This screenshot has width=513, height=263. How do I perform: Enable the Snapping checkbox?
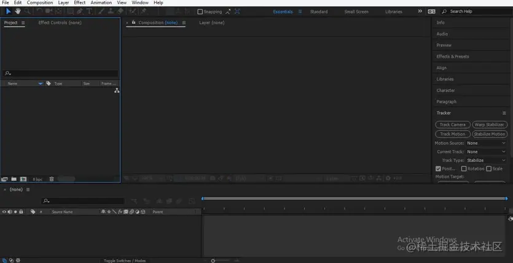(x=200, y=12)
